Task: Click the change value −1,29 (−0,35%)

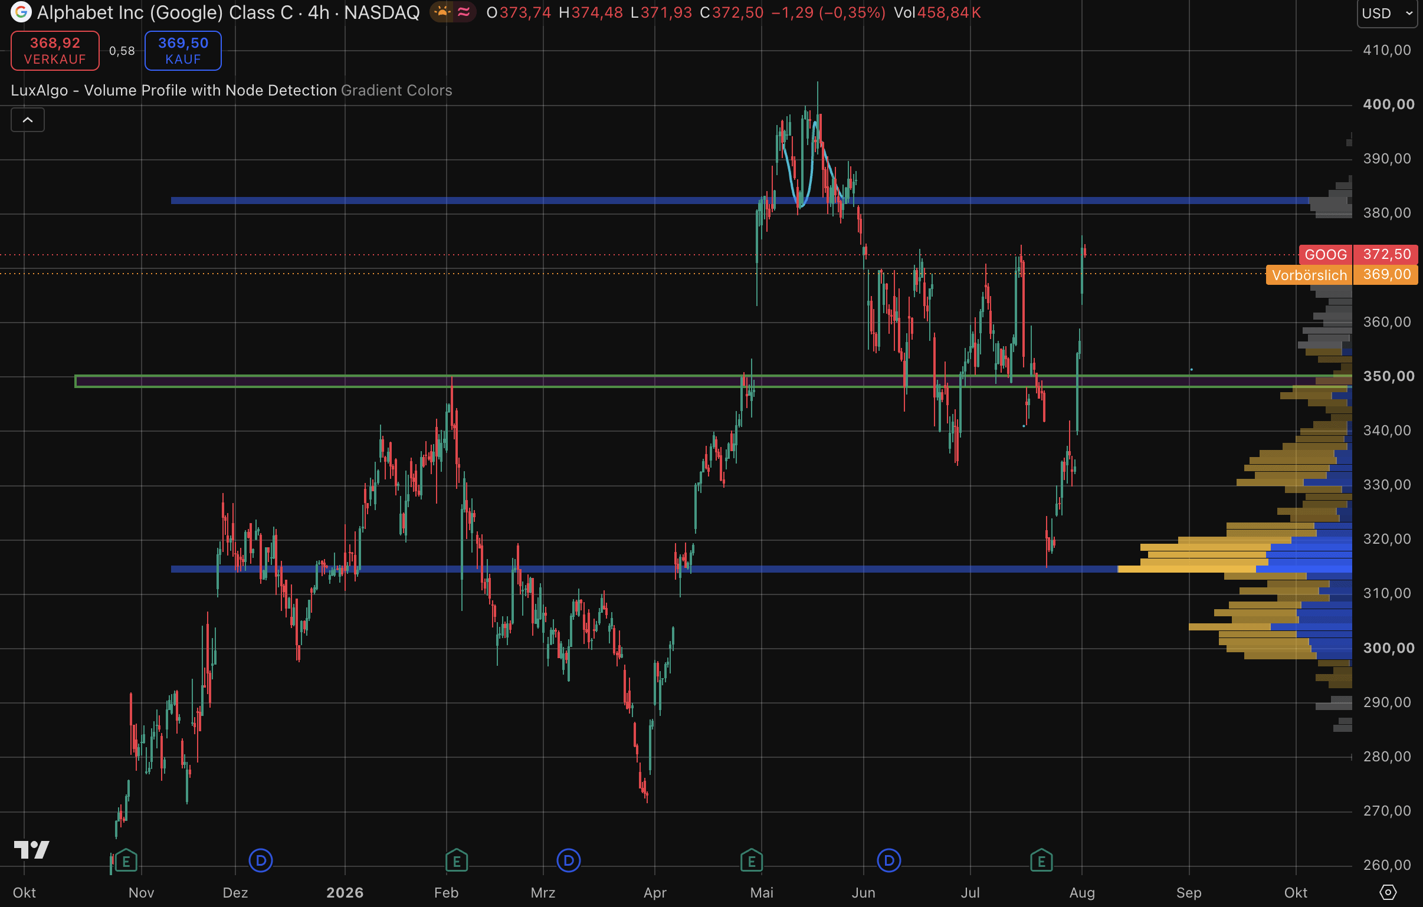Action: point(828,12)
